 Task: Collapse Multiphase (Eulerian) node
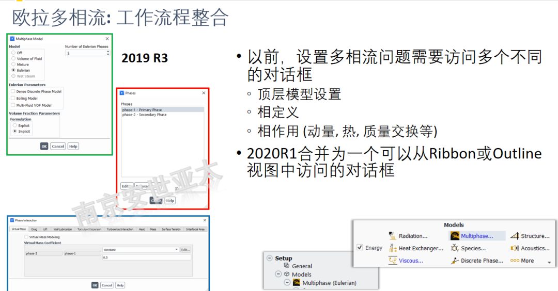(x=287, y=282)
